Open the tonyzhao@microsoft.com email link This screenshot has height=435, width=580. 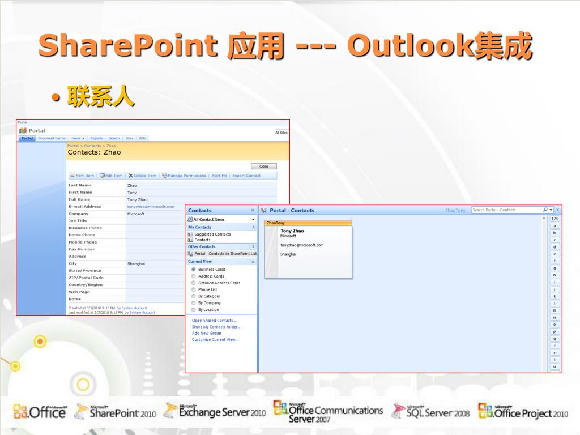point(151,207)
